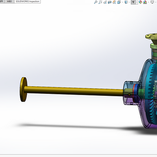
Task: Open View Settings monitor icon
Action: click(152, 2)
